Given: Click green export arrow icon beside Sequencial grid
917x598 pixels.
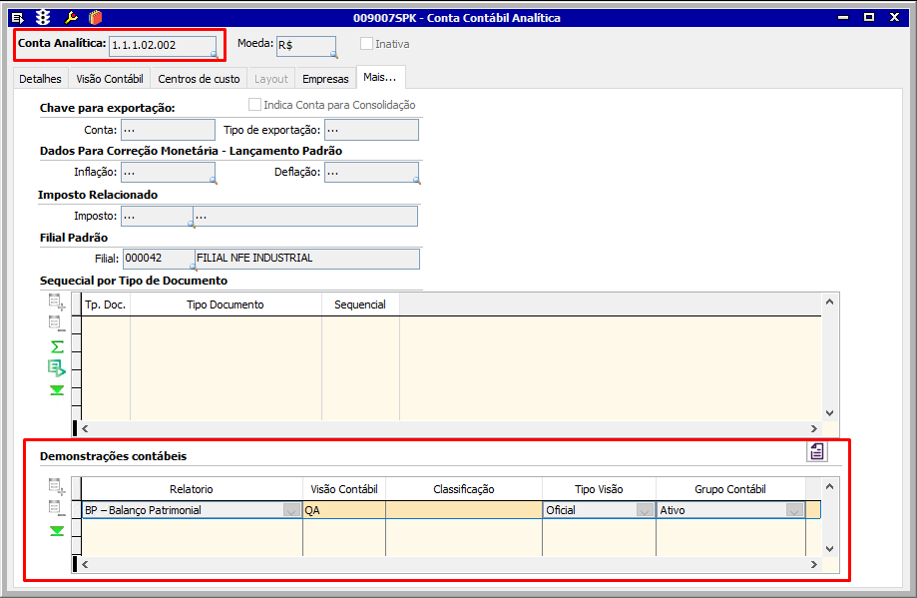Looking at the screenshot, I should (57, 367).
